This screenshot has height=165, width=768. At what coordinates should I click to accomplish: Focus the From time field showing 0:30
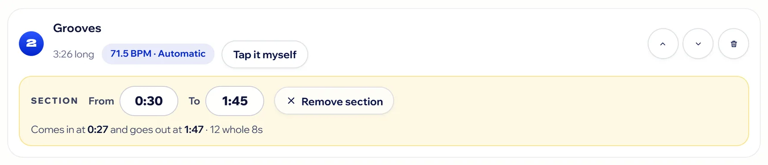coord(149,101)
